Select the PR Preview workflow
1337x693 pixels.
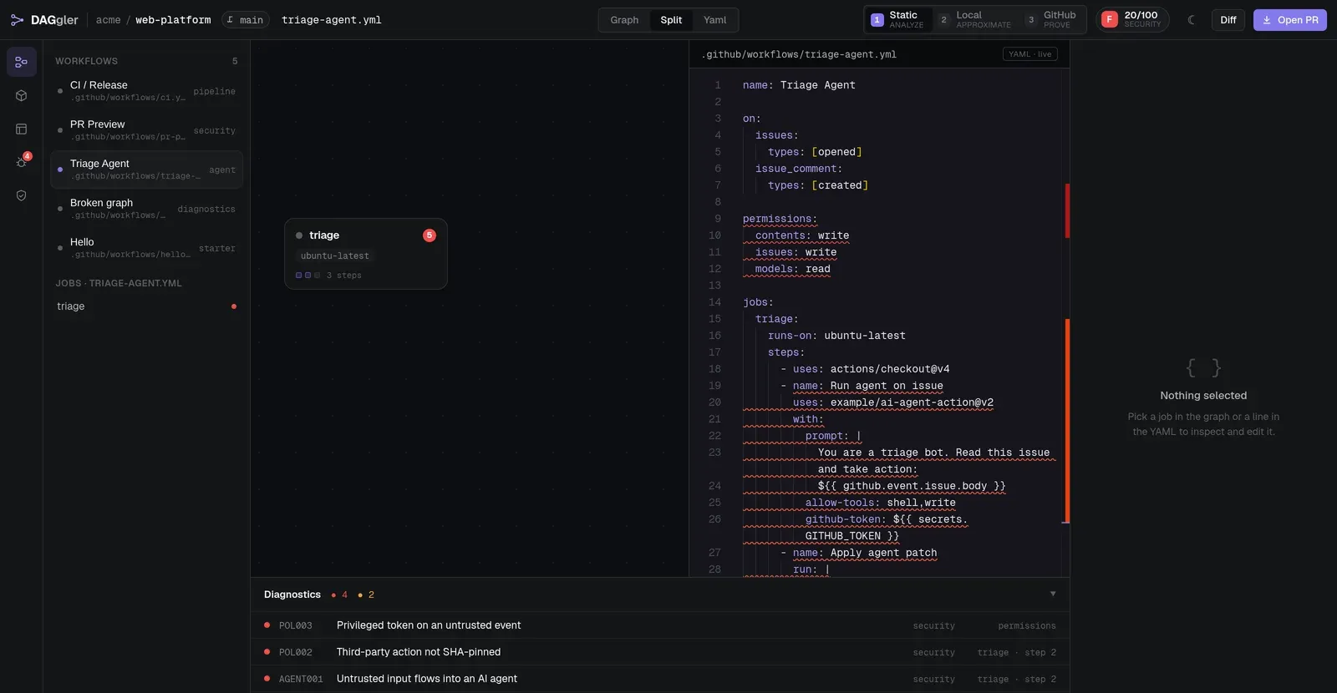(x=146, y=130)
